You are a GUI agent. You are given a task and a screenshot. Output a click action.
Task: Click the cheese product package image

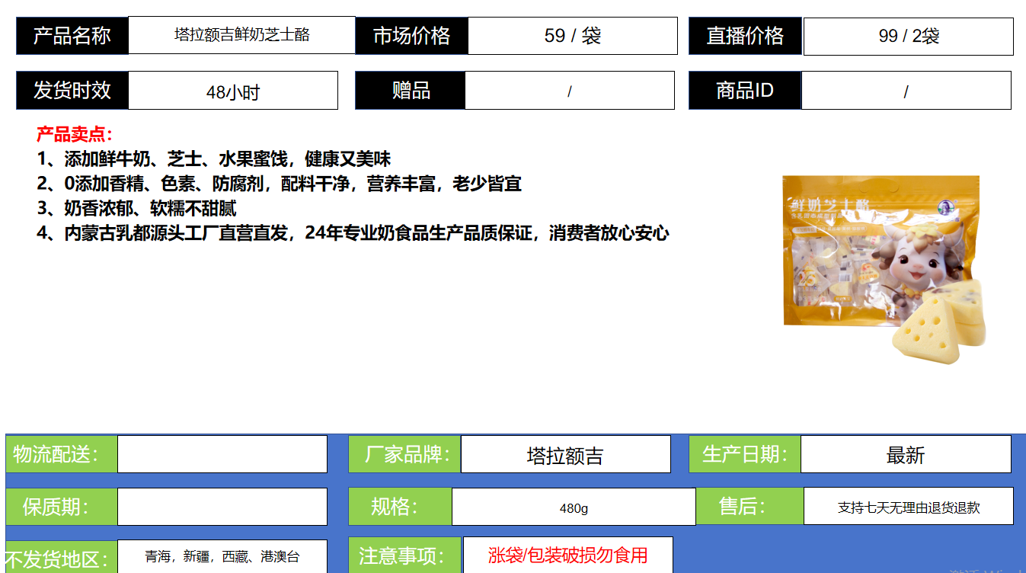click(x=884, y=268)
